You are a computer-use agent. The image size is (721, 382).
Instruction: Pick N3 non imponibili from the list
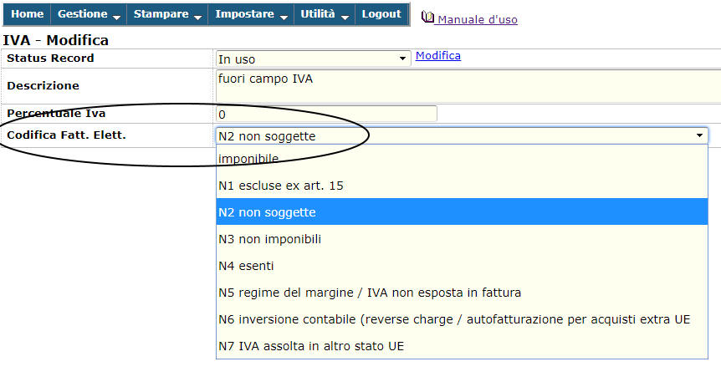pos(269,239)
